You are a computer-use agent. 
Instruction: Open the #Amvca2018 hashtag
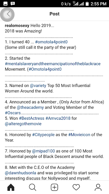pyautogui.click(x=58, y=118)
